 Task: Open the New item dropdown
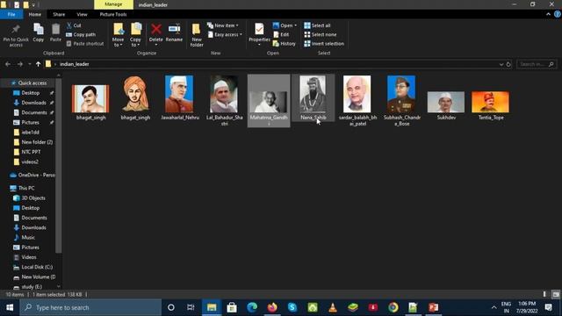222,25
